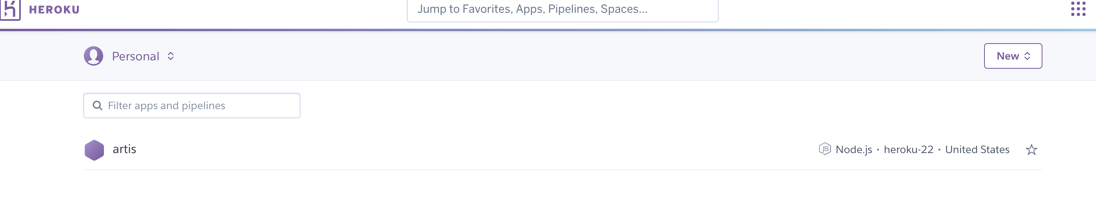Click the United States region label
Screen dimensions: 1096x207
coord(977,149)
